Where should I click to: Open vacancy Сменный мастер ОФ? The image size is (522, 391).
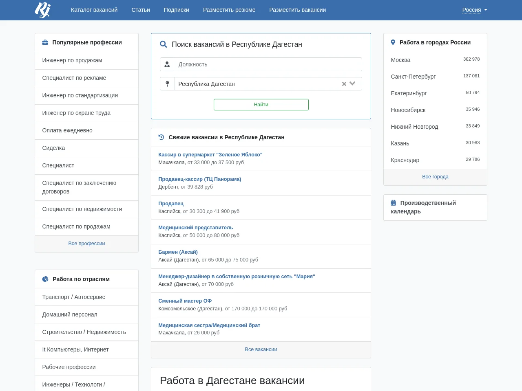(x=185, y=301)
